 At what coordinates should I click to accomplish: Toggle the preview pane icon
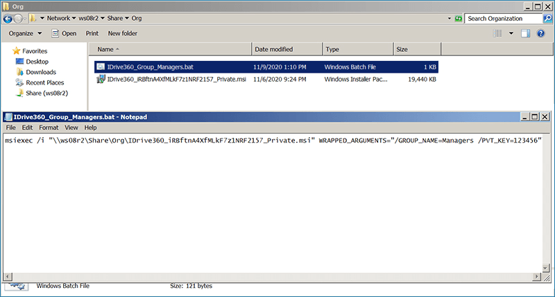click(x=526, y=33)
